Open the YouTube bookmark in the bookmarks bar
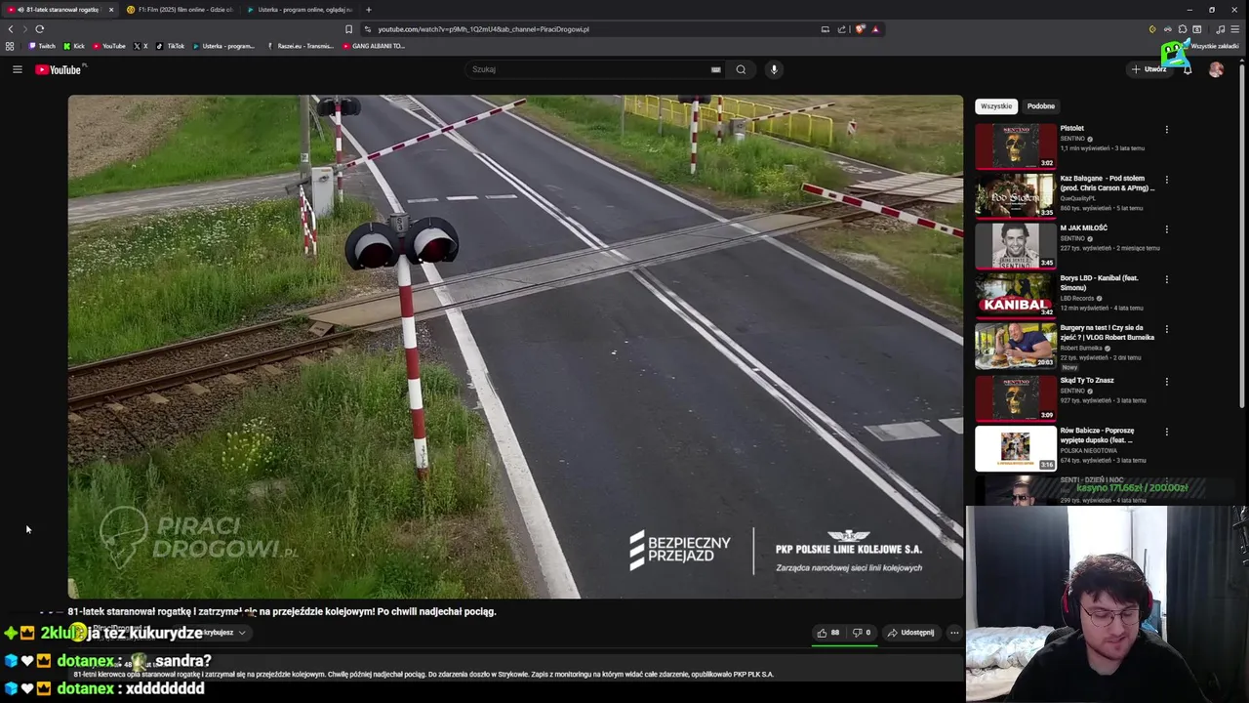 tap(109, 46)
